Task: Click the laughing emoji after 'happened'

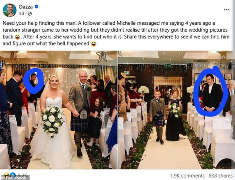Action: [x=94, y=44]
